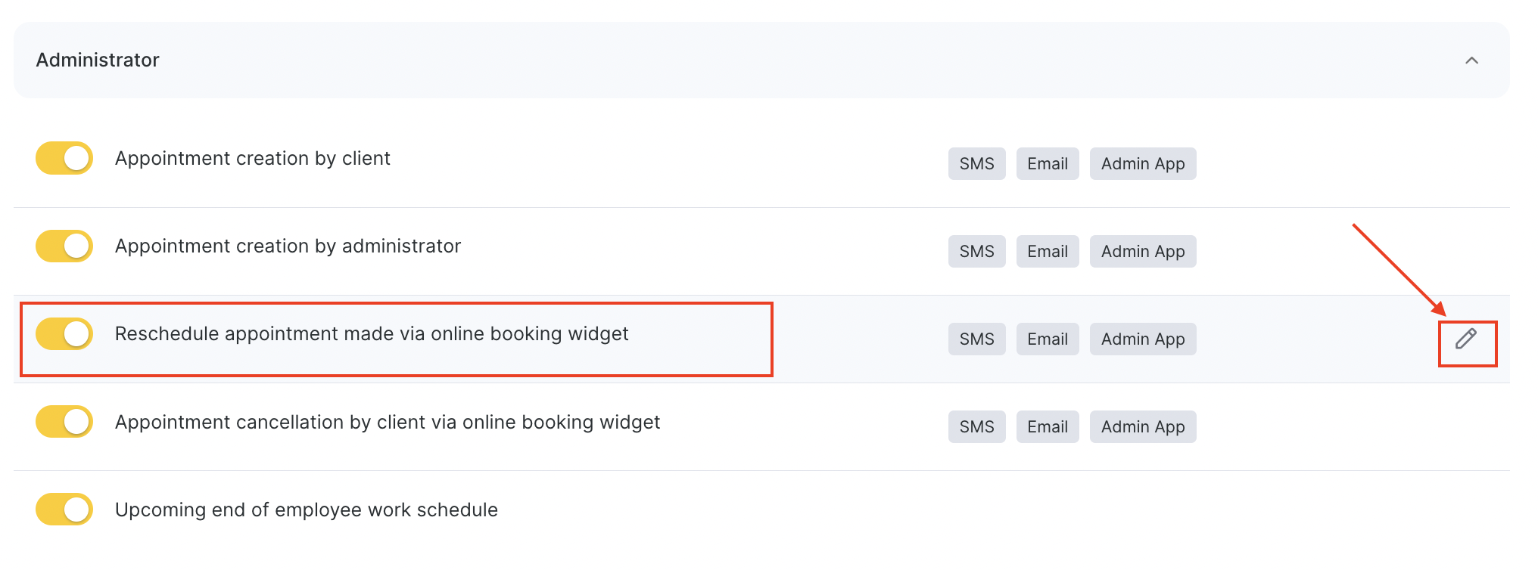Toggle Appointment creation by client switch

click(x=64, y=158)
